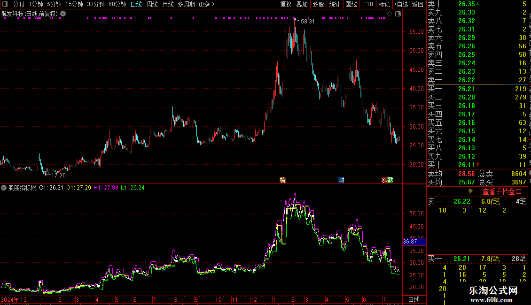
Task: Click the 统计 statistics button
Action: 335,4
